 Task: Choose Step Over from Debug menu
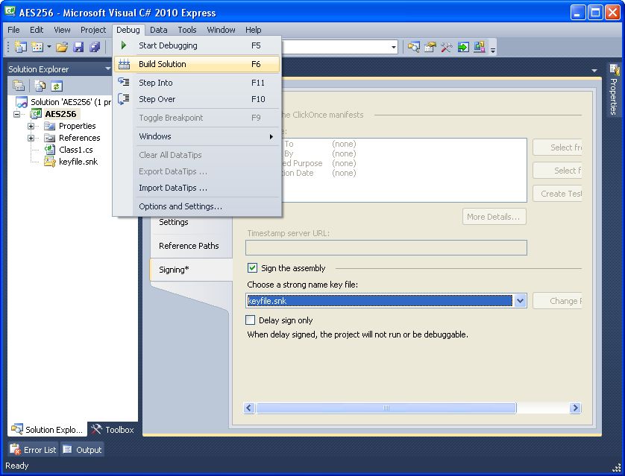click(x=197, y=99)
